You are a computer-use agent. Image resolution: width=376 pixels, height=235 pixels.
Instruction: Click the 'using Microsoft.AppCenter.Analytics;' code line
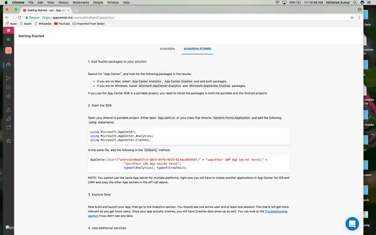(x=121, y=136)
